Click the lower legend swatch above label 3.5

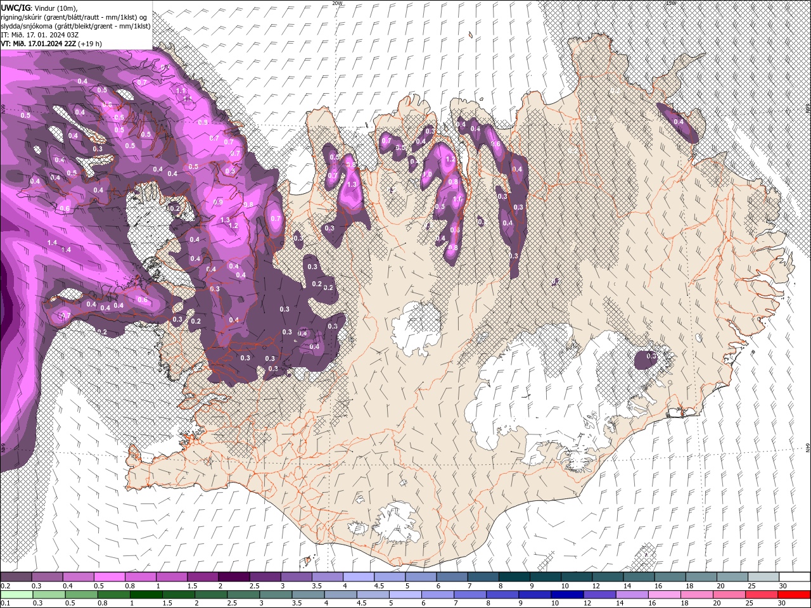(307, 594)
